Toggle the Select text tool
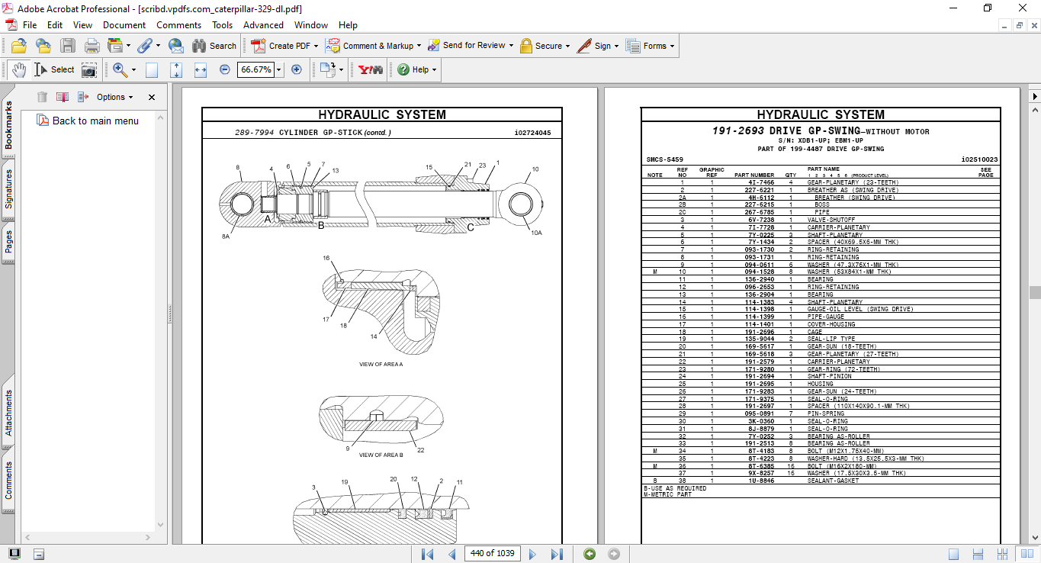This screenshot has width=1041, height=563. 55,69
